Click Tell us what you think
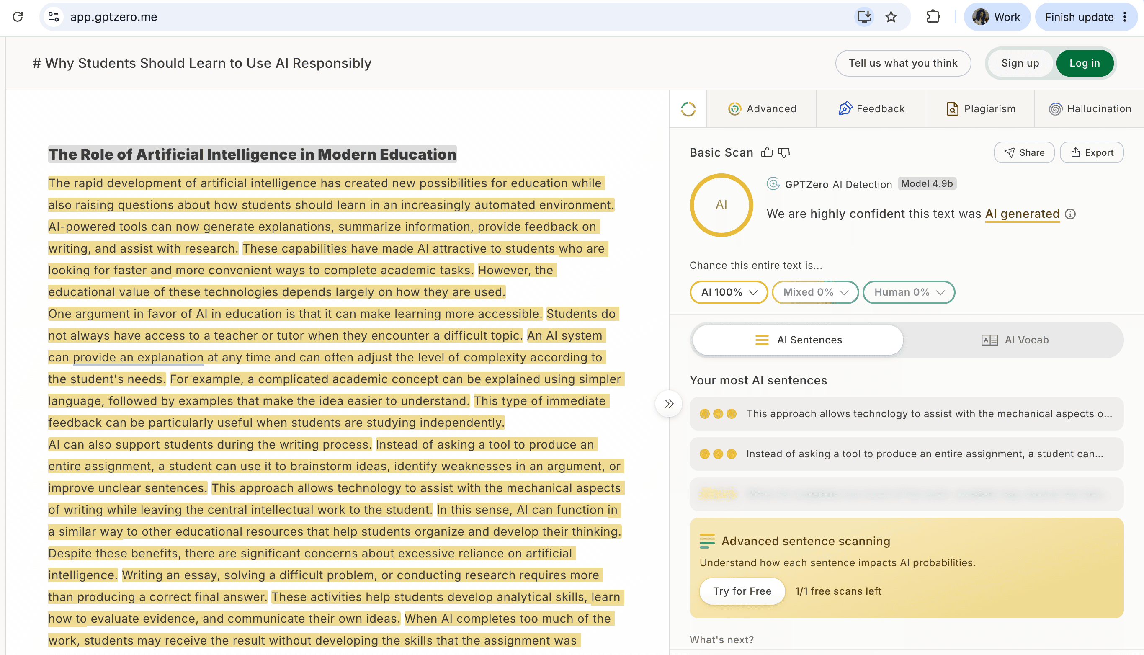Viewport: 1144px width, 655px height. [x=903, y=63]
